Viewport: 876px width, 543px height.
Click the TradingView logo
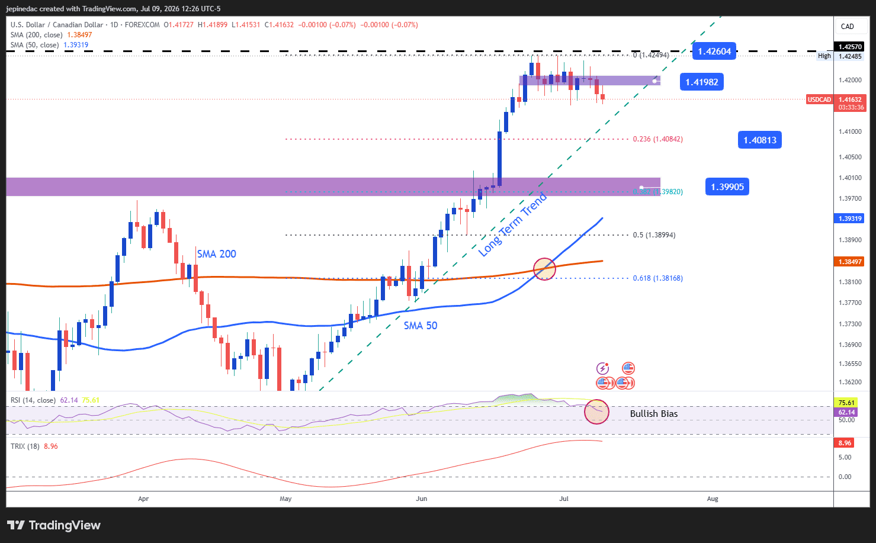(54, 525)
